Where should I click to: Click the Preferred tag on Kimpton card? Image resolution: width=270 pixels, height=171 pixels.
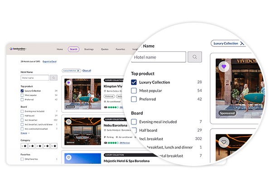109,96
